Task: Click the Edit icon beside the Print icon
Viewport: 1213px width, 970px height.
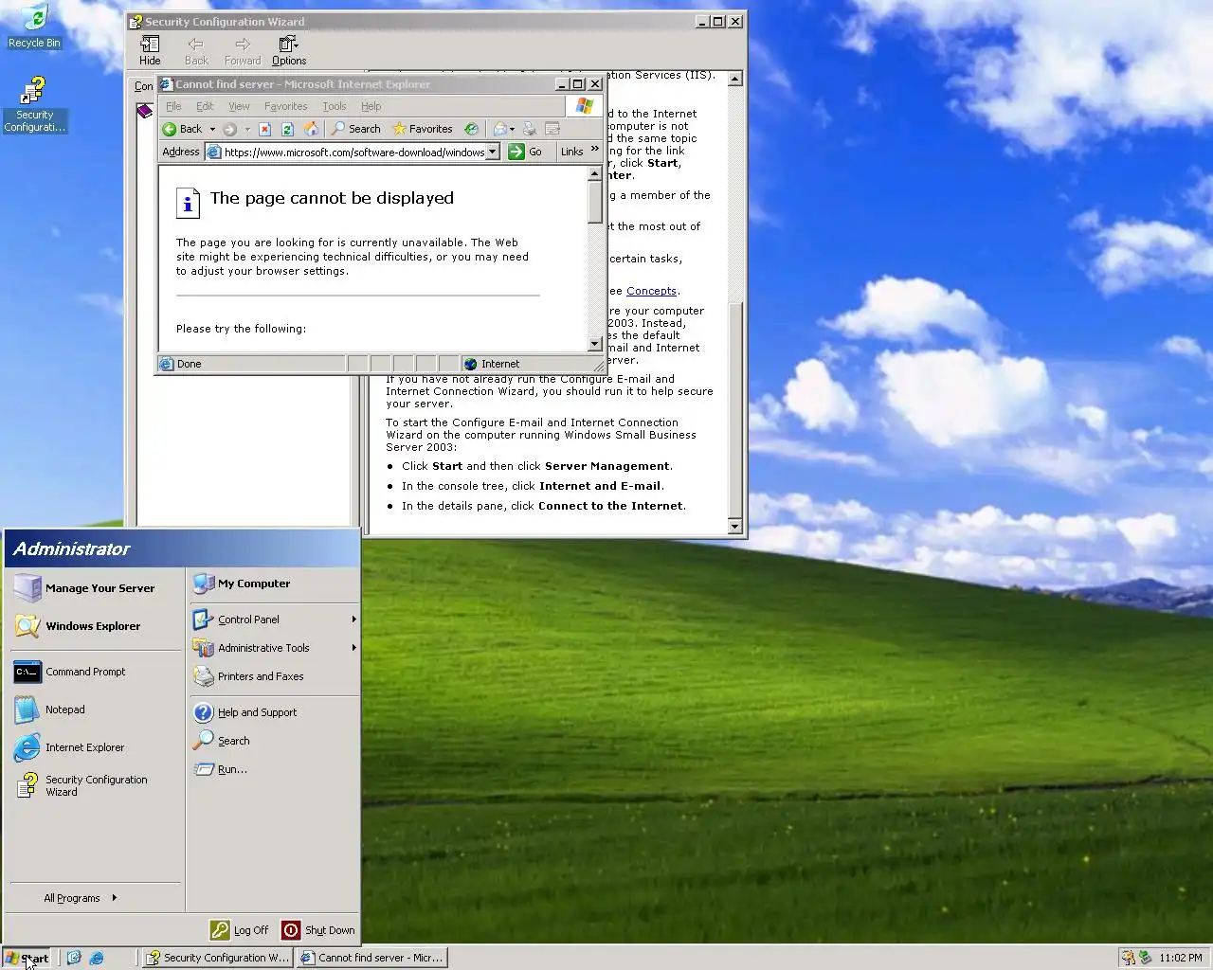Action: [x=552, y=129]
